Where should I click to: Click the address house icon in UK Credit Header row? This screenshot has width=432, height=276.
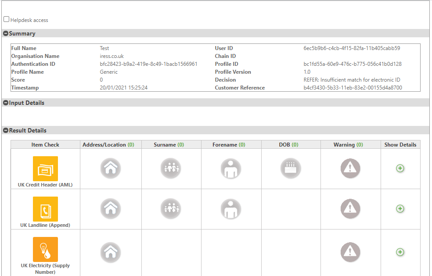coord(110,168)
